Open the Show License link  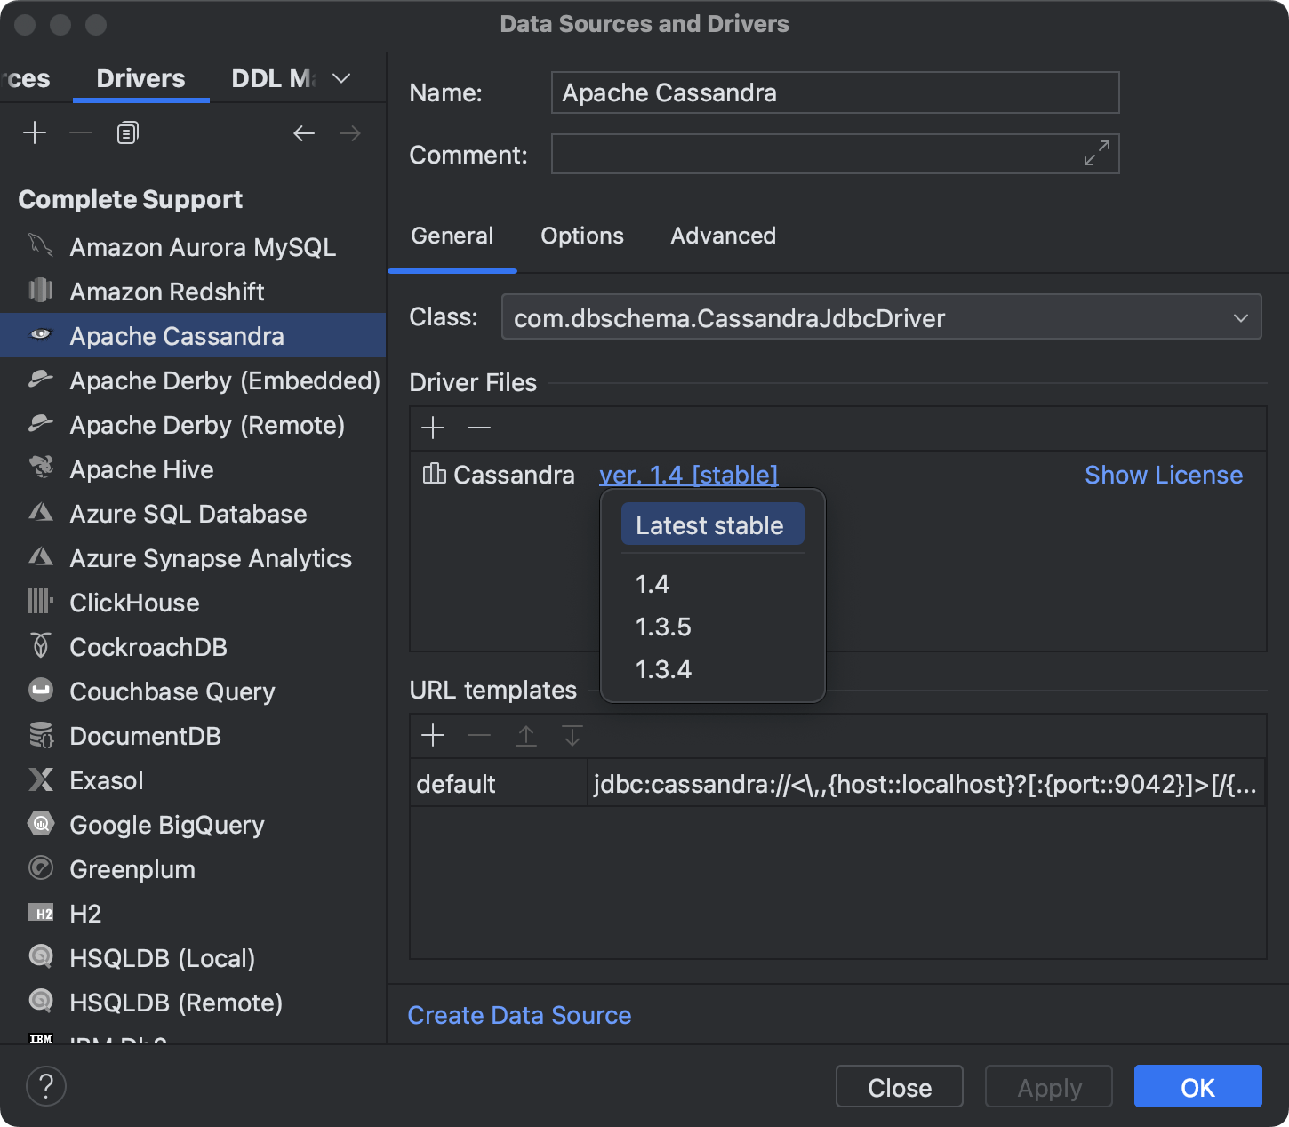click(x=1163, y=475)
